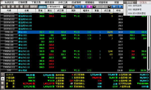The height and width of the screenshot is (90, 151).
Task: Open the p1-新加坡SGX dropdown arrow
Action: tap(65, 7)
